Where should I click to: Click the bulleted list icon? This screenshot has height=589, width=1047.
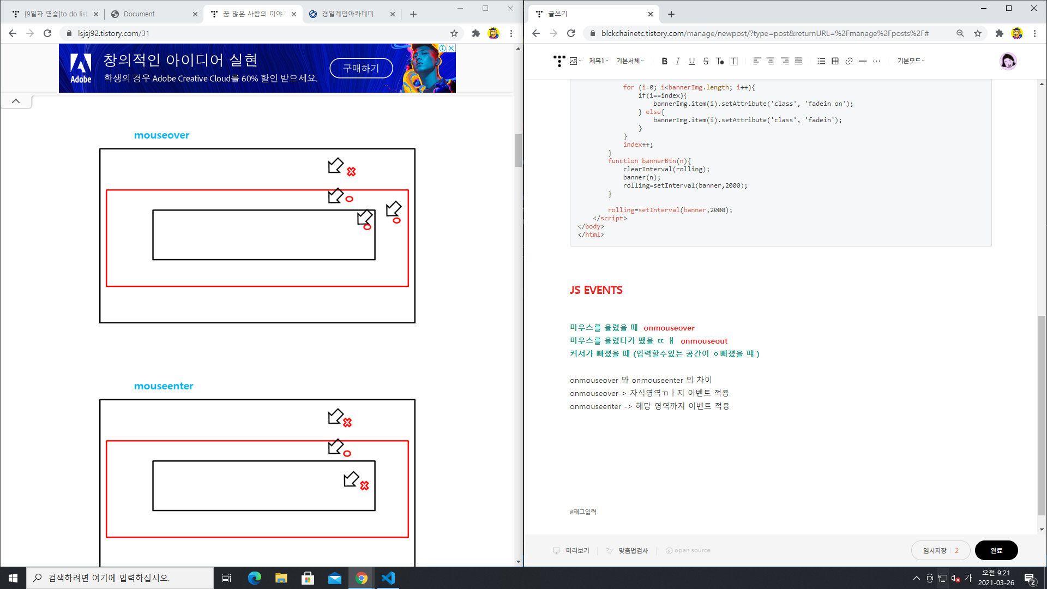tap(821, 61)
